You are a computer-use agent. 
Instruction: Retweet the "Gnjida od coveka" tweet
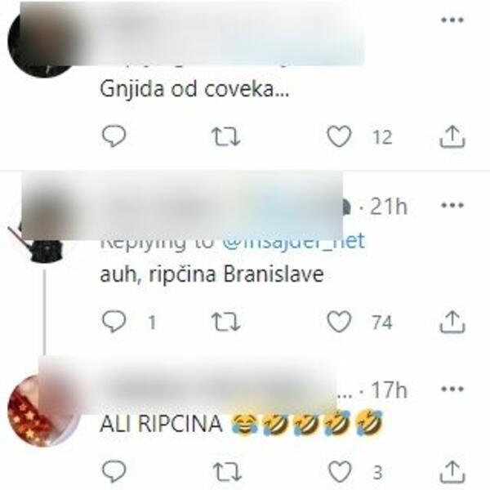(x=225, y=136)
